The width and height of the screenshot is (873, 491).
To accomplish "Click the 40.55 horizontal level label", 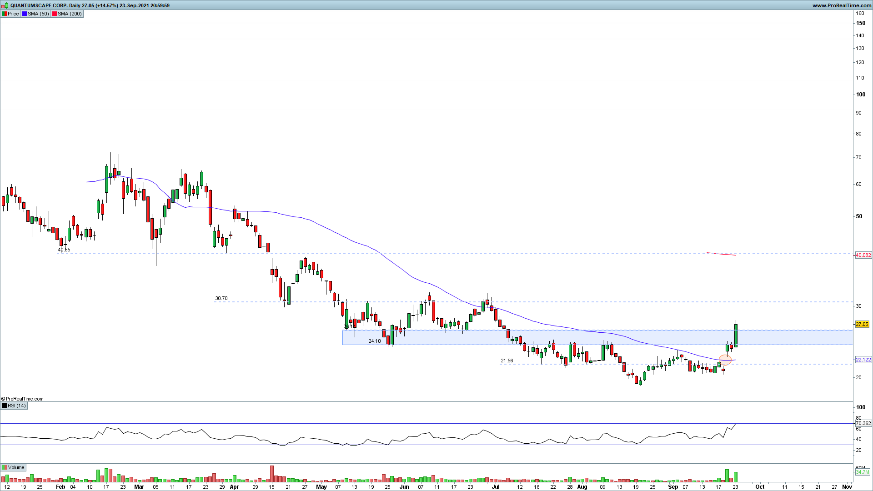I will (x=64, y=250).
